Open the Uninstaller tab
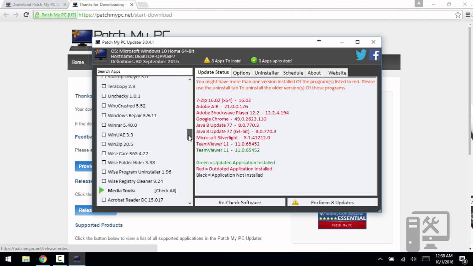 (x=267, y=73)
